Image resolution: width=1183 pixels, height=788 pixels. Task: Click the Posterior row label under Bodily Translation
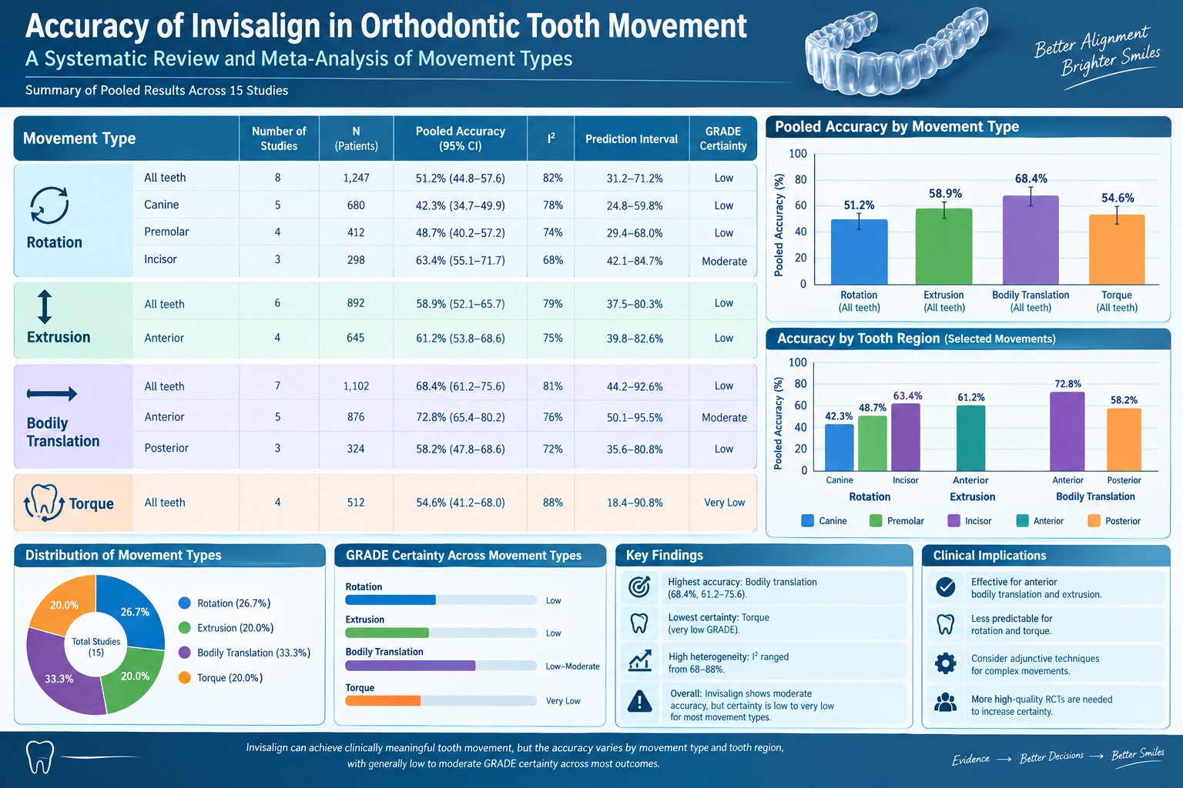[x=166, y=448]
